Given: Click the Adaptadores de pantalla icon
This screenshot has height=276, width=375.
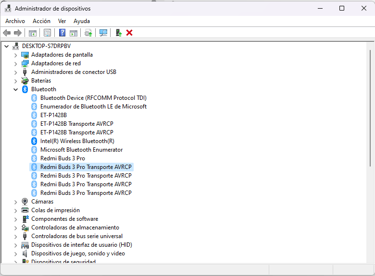Looking at the screenshot, I should tap(25, 55).
